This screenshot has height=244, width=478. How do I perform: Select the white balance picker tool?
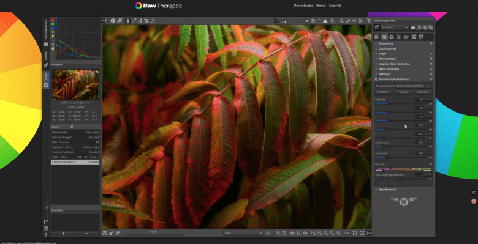coord(134,21)
